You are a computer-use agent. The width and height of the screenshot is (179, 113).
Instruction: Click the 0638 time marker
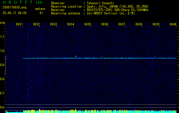click(x=139, y=24)
